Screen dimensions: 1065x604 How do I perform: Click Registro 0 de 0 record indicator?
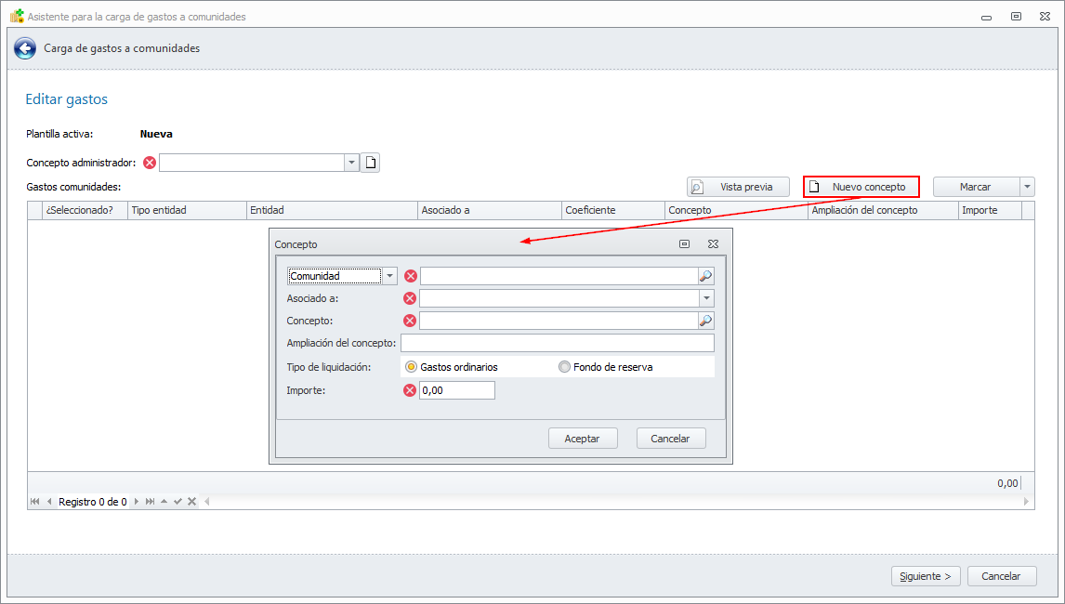tap(92, 502)
